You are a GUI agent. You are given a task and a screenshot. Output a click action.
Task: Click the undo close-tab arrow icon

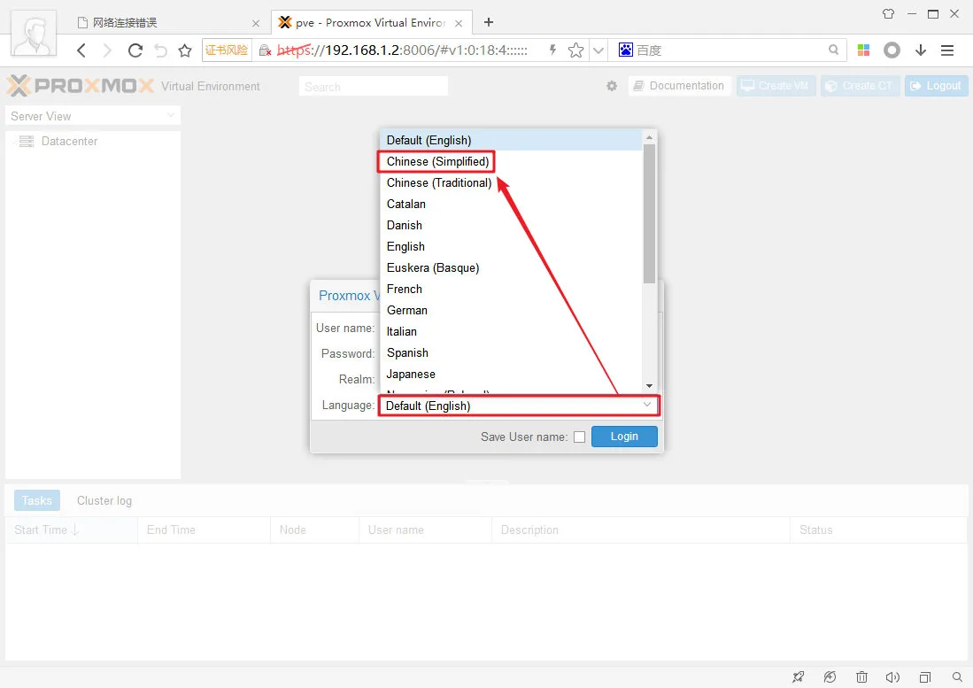pos(161,50)
